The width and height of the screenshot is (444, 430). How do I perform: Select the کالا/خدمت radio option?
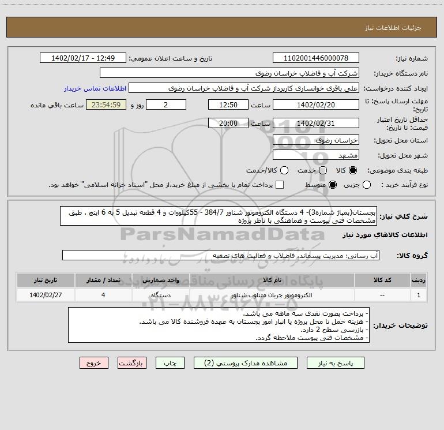click(x=284, y=170)
